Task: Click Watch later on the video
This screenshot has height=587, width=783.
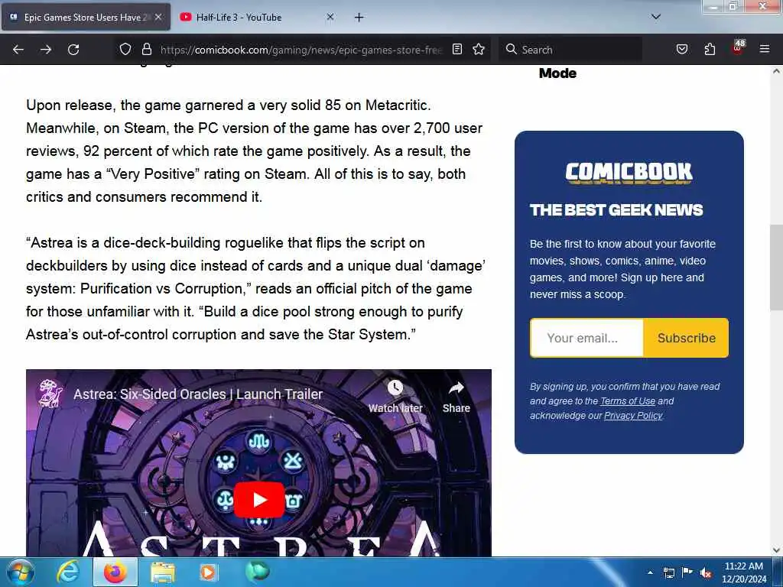Action: (x=395, y=397)
